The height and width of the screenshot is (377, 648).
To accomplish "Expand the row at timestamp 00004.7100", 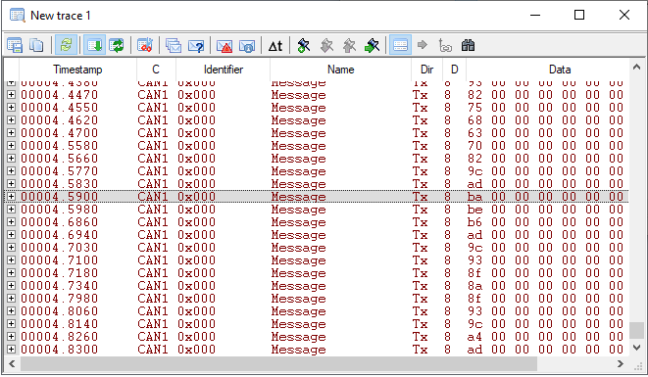I will [x=11, y=260].
